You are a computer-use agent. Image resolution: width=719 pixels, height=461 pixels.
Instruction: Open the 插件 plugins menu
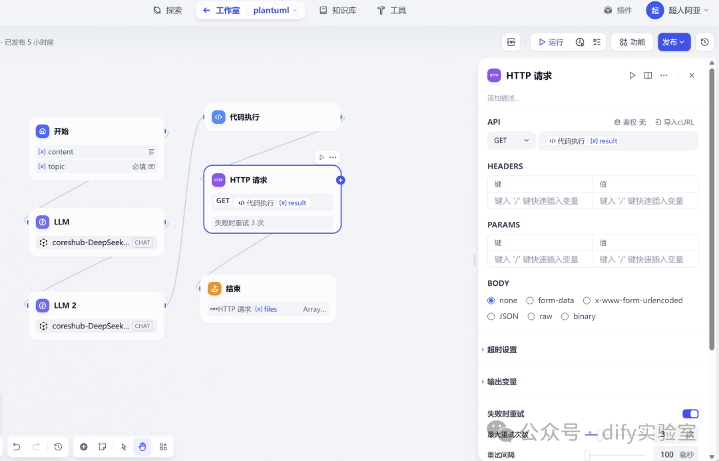(618, 10)
